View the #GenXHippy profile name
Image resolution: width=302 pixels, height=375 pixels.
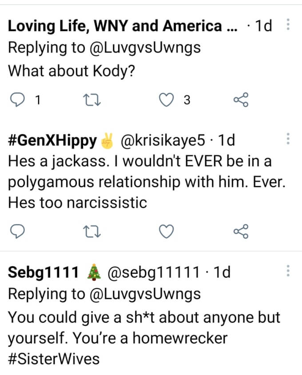[x=52, y=140]
